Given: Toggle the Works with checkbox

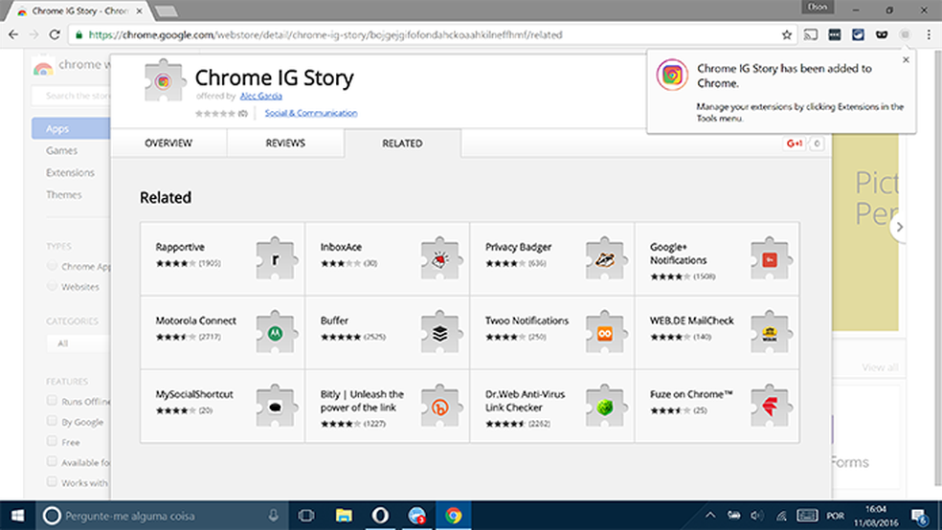Looking at the screenshot, I should tap(52, 482).
